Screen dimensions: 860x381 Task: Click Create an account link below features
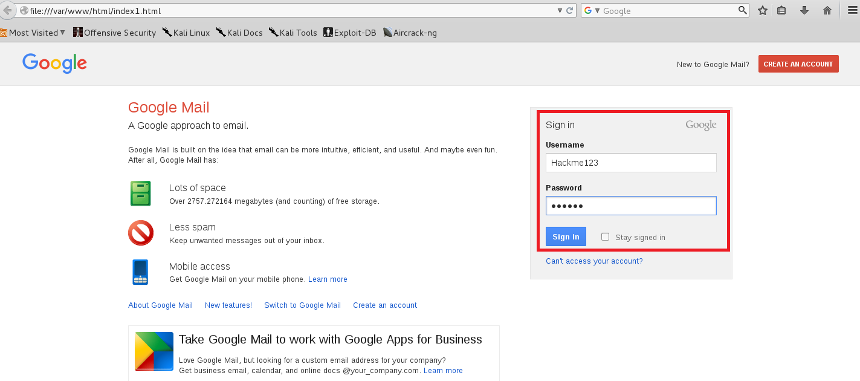(385, 305)
